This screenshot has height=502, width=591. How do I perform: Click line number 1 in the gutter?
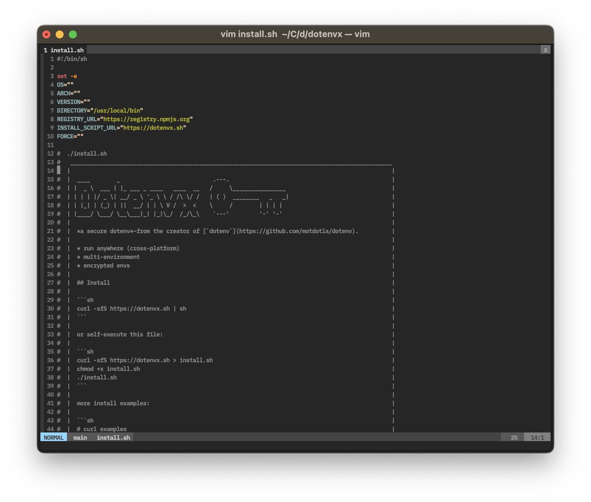click(x=52, y=59)
